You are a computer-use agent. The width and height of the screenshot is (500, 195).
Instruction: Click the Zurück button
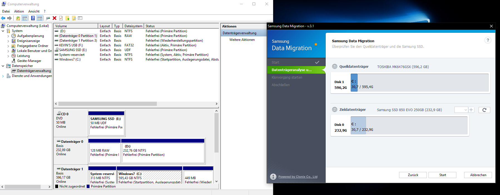[x=413, y=175]
